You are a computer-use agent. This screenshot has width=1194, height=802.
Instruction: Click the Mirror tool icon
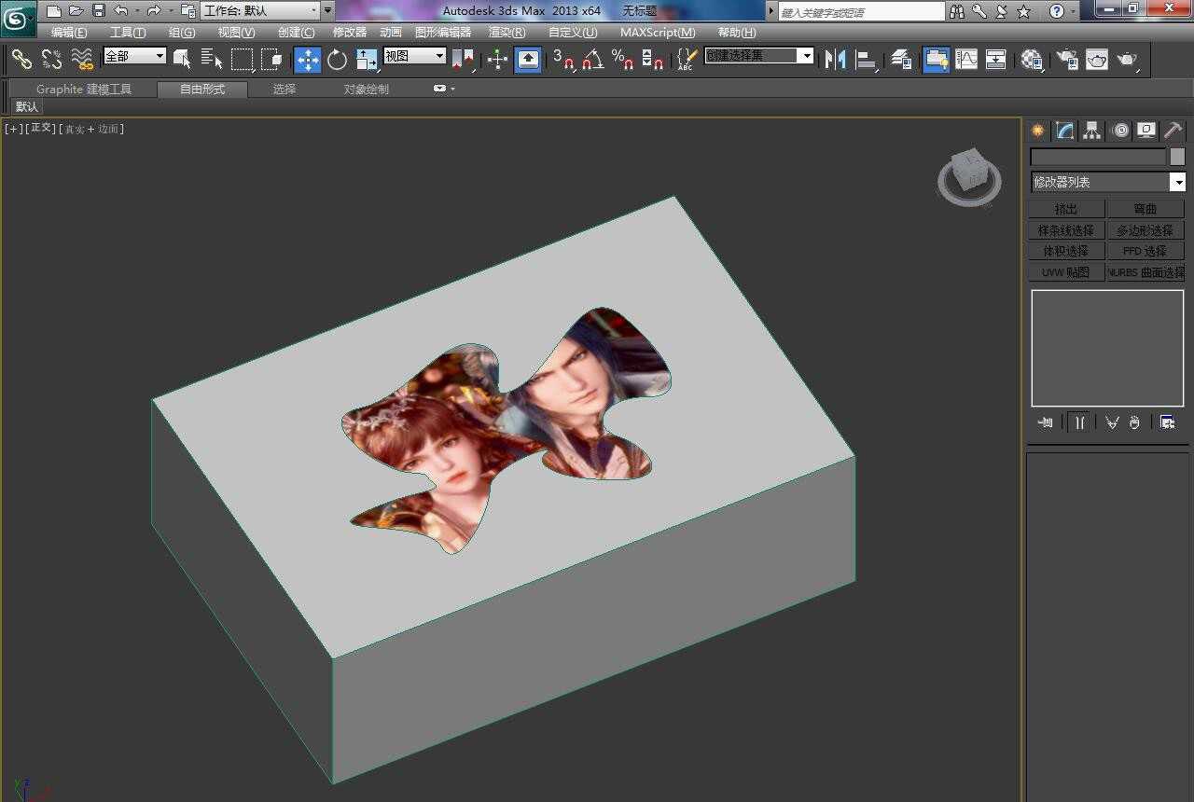click(x=835, y=60)
